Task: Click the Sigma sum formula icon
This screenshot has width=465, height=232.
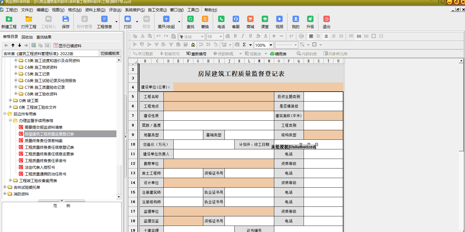Action: (244, 45)
